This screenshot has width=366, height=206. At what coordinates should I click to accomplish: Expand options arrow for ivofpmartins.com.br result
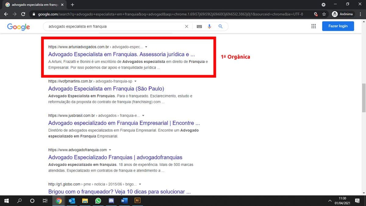coord(135,81)
